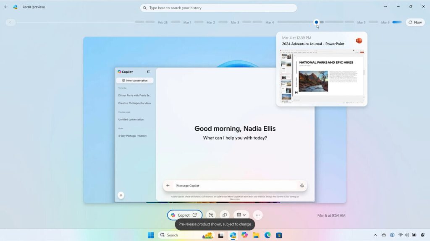Image resolution: width=430 pixels, height=241 pixels.
Task: Open the PowerPoint Adventure Journal preview thumbnail
Action: point(322,76)
